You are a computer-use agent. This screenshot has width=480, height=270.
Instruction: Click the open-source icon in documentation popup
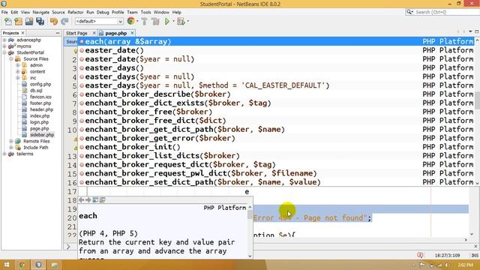[x=102, y=200]
